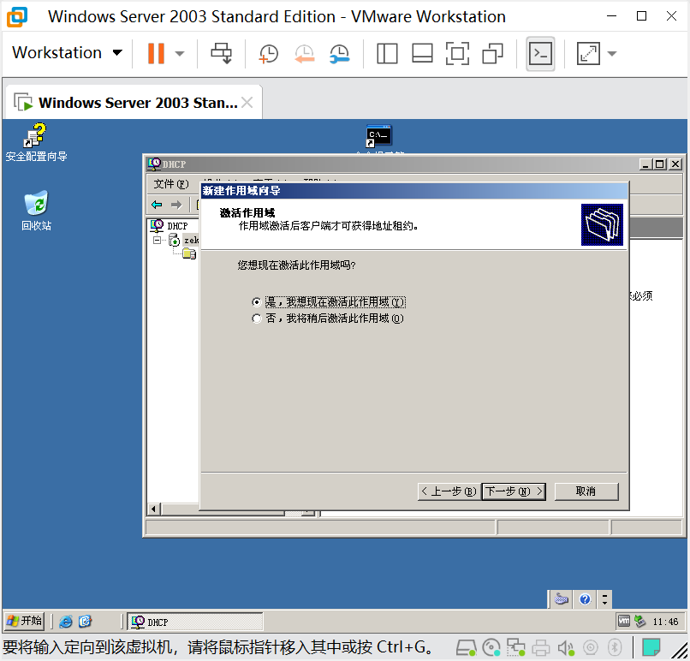
Task: Switch to Unity mode
Action: pos(492,54)
